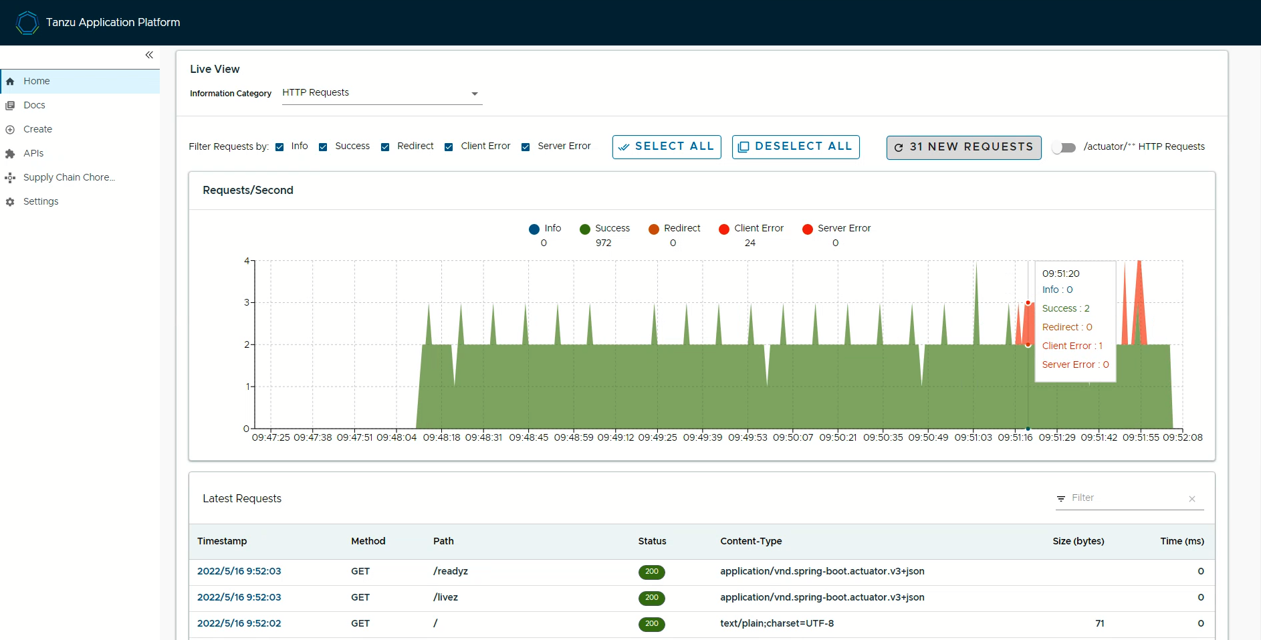1261x640 pixels.
Task: Sort by the Content-Type column header
Action: click(x=751, y=541)
